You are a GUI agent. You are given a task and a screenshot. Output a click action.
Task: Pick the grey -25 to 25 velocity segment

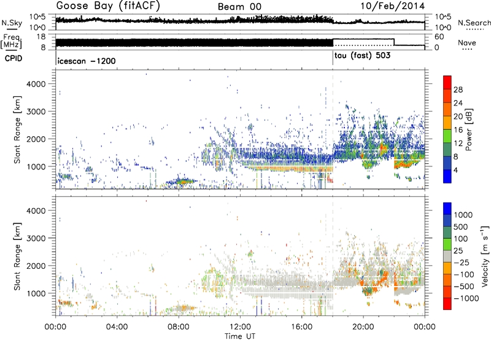(x=447, y=256)
